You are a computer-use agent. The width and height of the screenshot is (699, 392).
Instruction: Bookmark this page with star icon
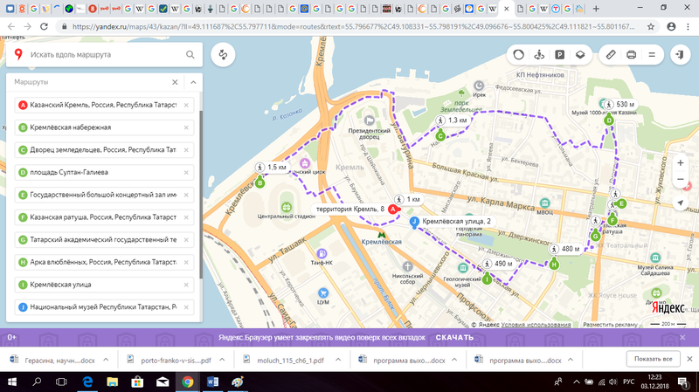pos(651,27)
